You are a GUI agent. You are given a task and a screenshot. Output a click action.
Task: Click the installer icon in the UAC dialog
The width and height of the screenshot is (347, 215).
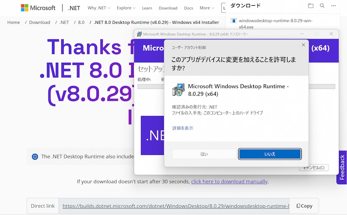click(x=178, y=90)
